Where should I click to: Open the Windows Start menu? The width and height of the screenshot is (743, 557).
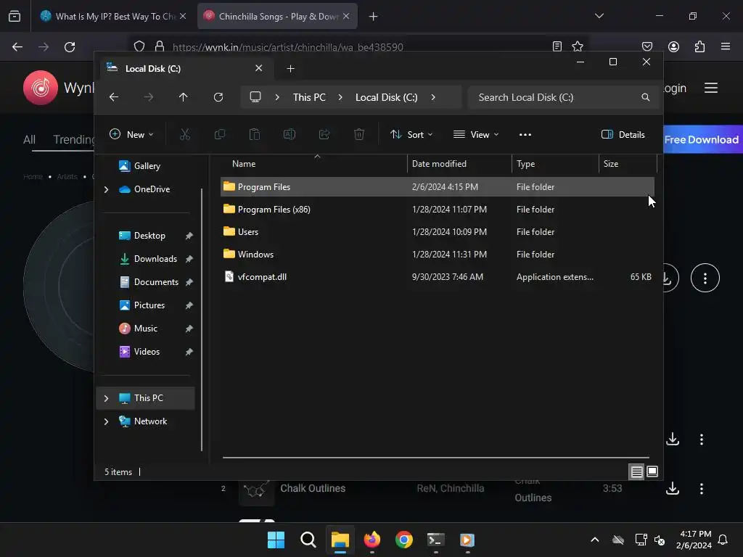[x=276, y=540]
